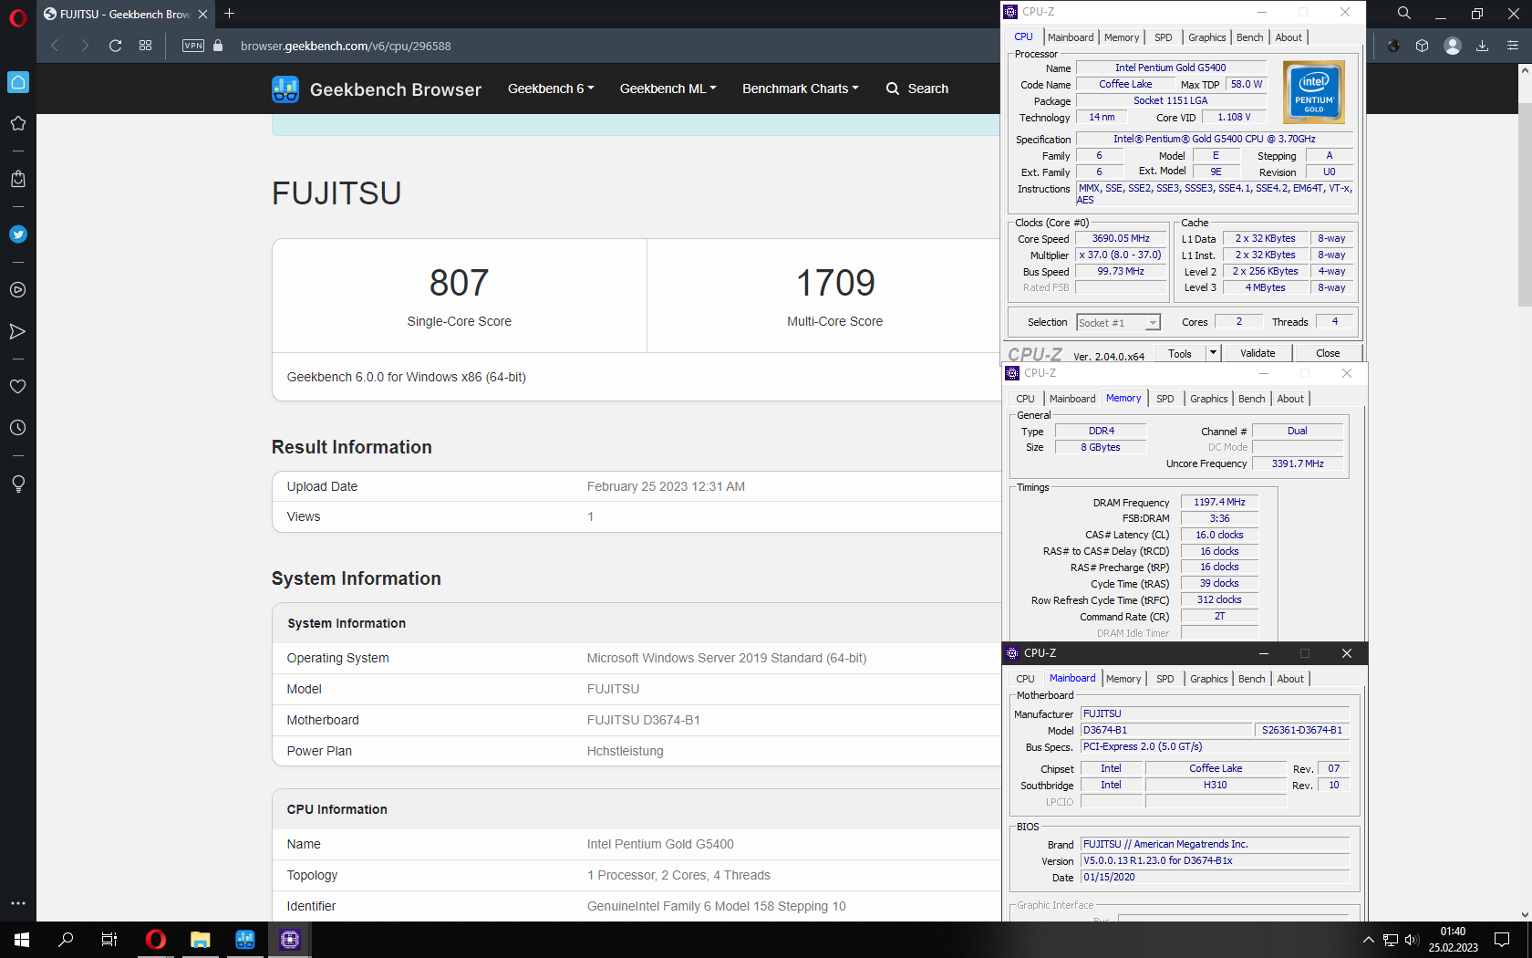Click the 1709 multi-core score
The width and height of the screenshot is (1532, 958).
[835, 283]
